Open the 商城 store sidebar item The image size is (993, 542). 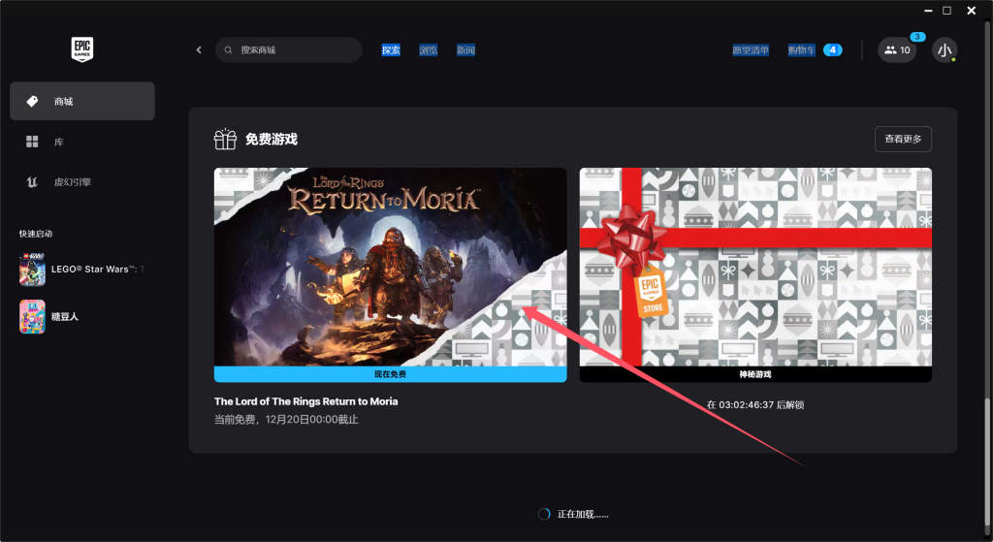tap(82, 101)
